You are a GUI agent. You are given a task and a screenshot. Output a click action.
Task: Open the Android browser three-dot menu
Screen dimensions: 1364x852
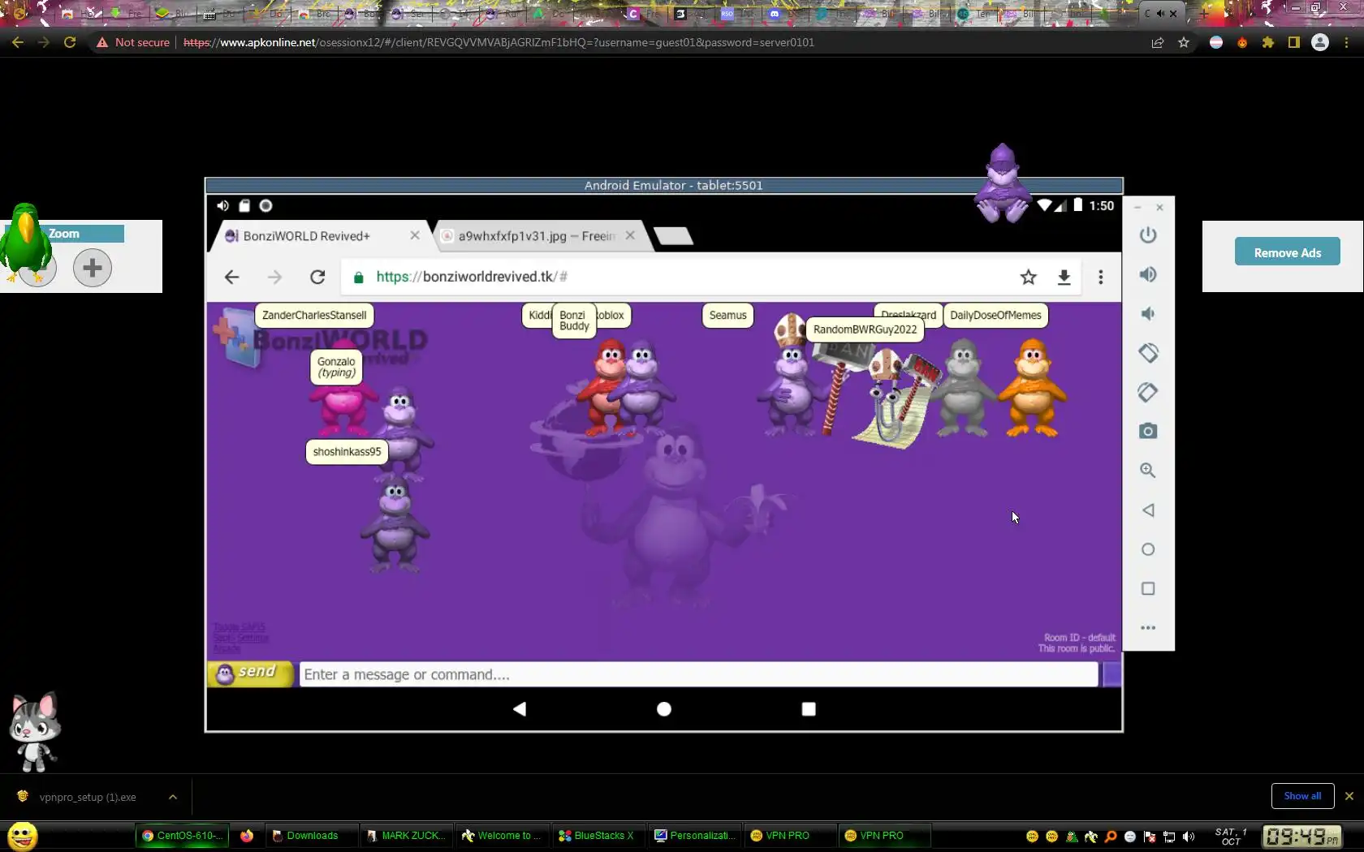pyautogui.click(x=1100, y=278)
